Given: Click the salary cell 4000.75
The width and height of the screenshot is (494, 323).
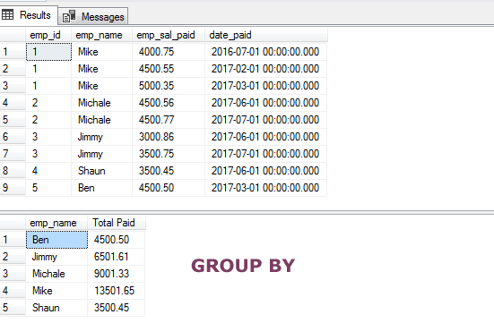Looking at the screenshot, I should (x=169, y=52).
